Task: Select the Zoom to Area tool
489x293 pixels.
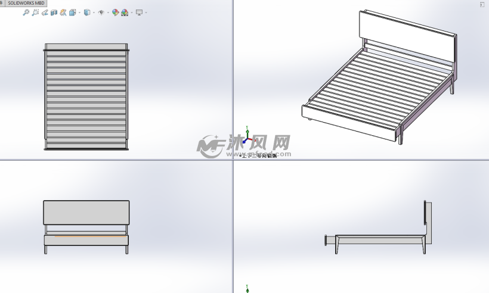Action: (35, 12)
